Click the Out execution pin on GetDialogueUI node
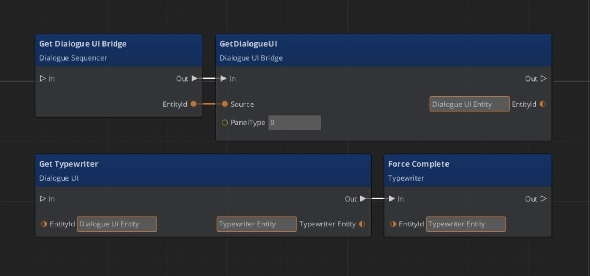This screenshot has height=276, width=590. coord(544,78)
